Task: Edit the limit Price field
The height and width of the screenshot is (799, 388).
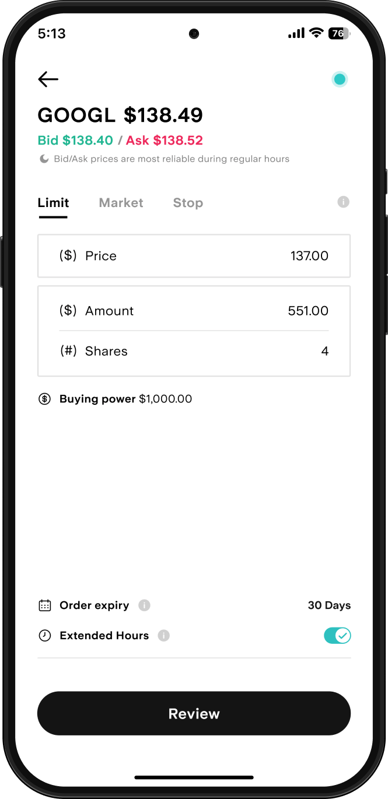Action: click(x=194, y=256)
